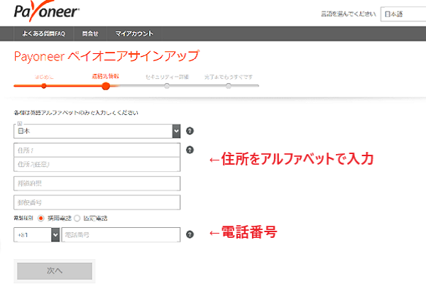Open the マイアカウント menu item

click(x=134, y=33)
